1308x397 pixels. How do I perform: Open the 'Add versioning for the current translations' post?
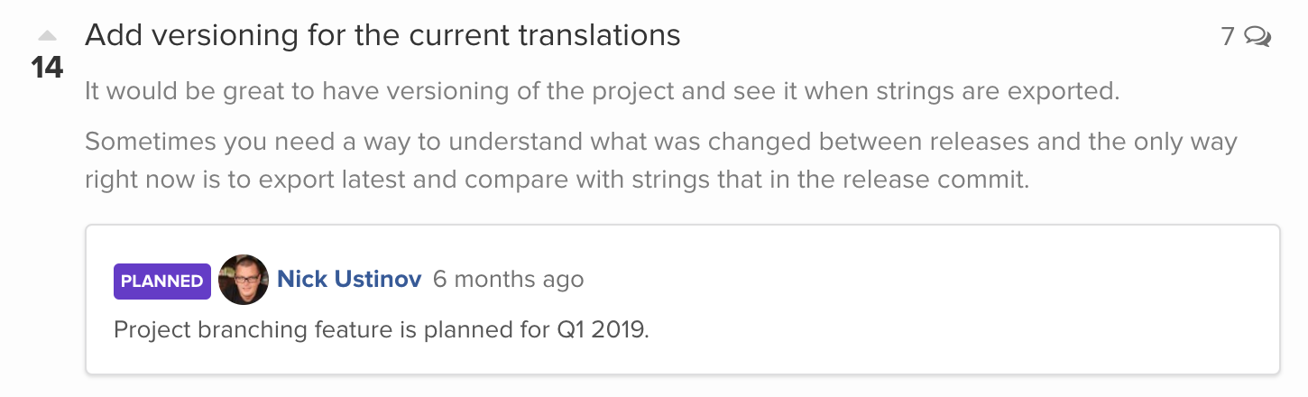click(382, 35)
